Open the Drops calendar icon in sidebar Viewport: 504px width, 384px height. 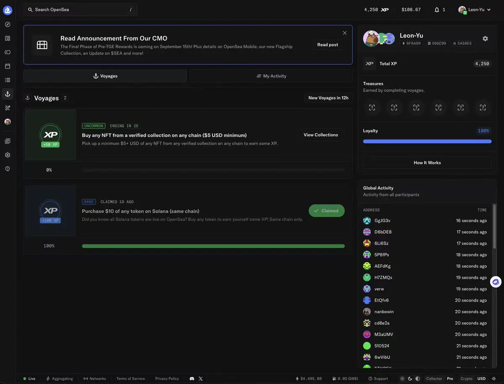(x=8, y=66)
